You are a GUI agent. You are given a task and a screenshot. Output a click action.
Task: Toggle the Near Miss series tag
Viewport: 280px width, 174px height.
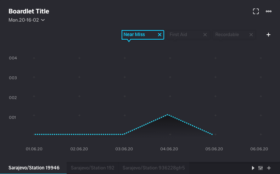tap(139, 35)
